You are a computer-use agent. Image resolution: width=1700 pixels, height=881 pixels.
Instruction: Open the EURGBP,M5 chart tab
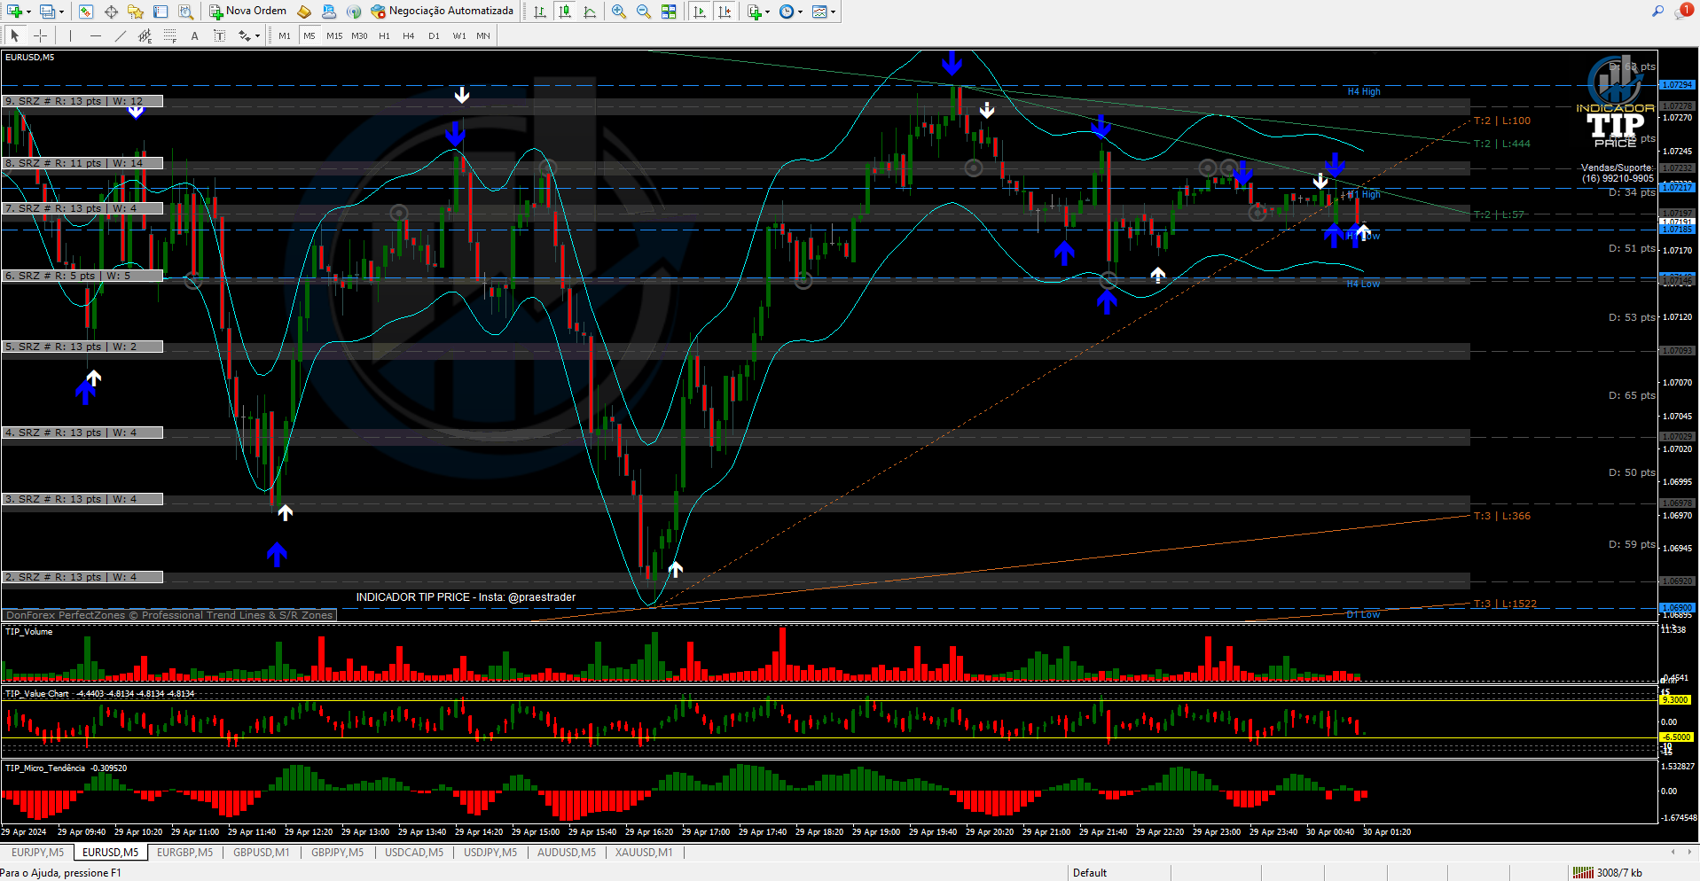184,853
